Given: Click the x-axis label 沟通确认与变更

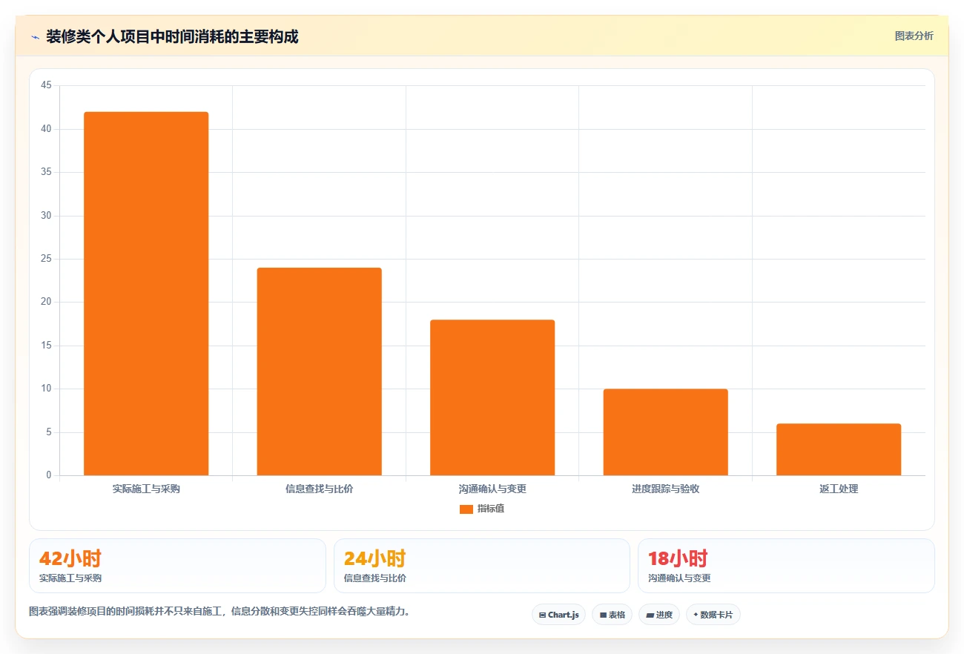Looking at the screenshot, I should tap(492, 489).
